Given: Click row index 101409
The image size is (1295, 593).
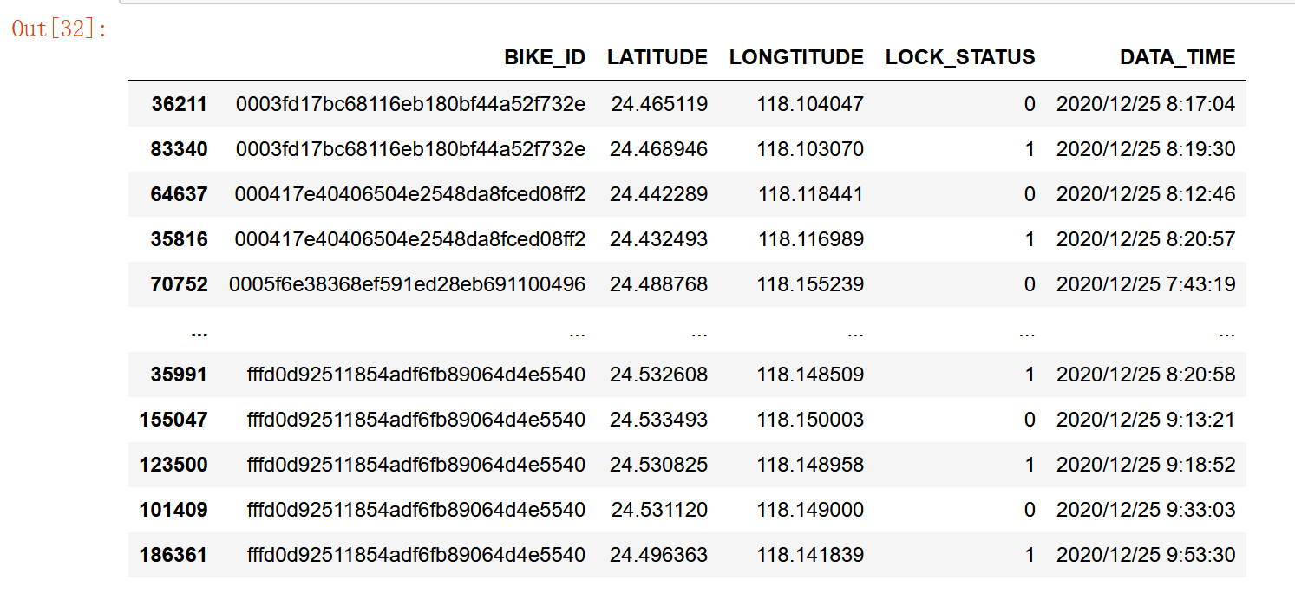Looking at the screenshot, I should tap(173, 510).
